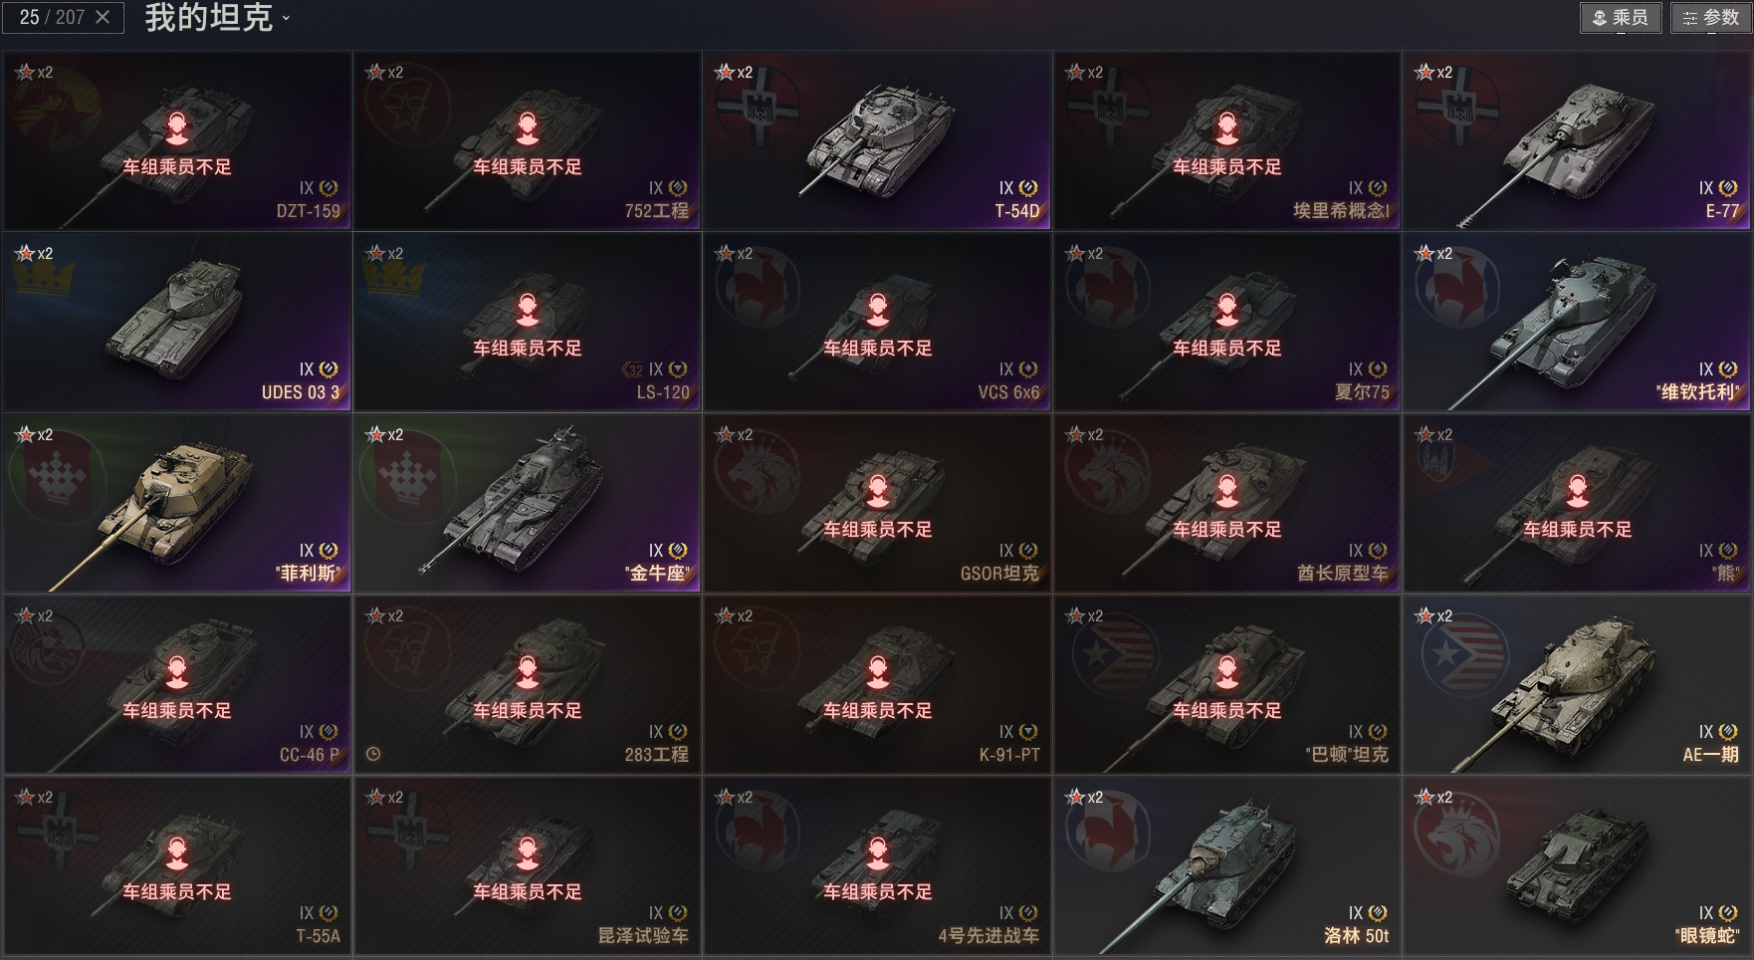Image resolution: width=1754 pixels, height=960 pixels.
Task: Toggle the 参数 parameters button
Action: click(x=1711, y=17)
